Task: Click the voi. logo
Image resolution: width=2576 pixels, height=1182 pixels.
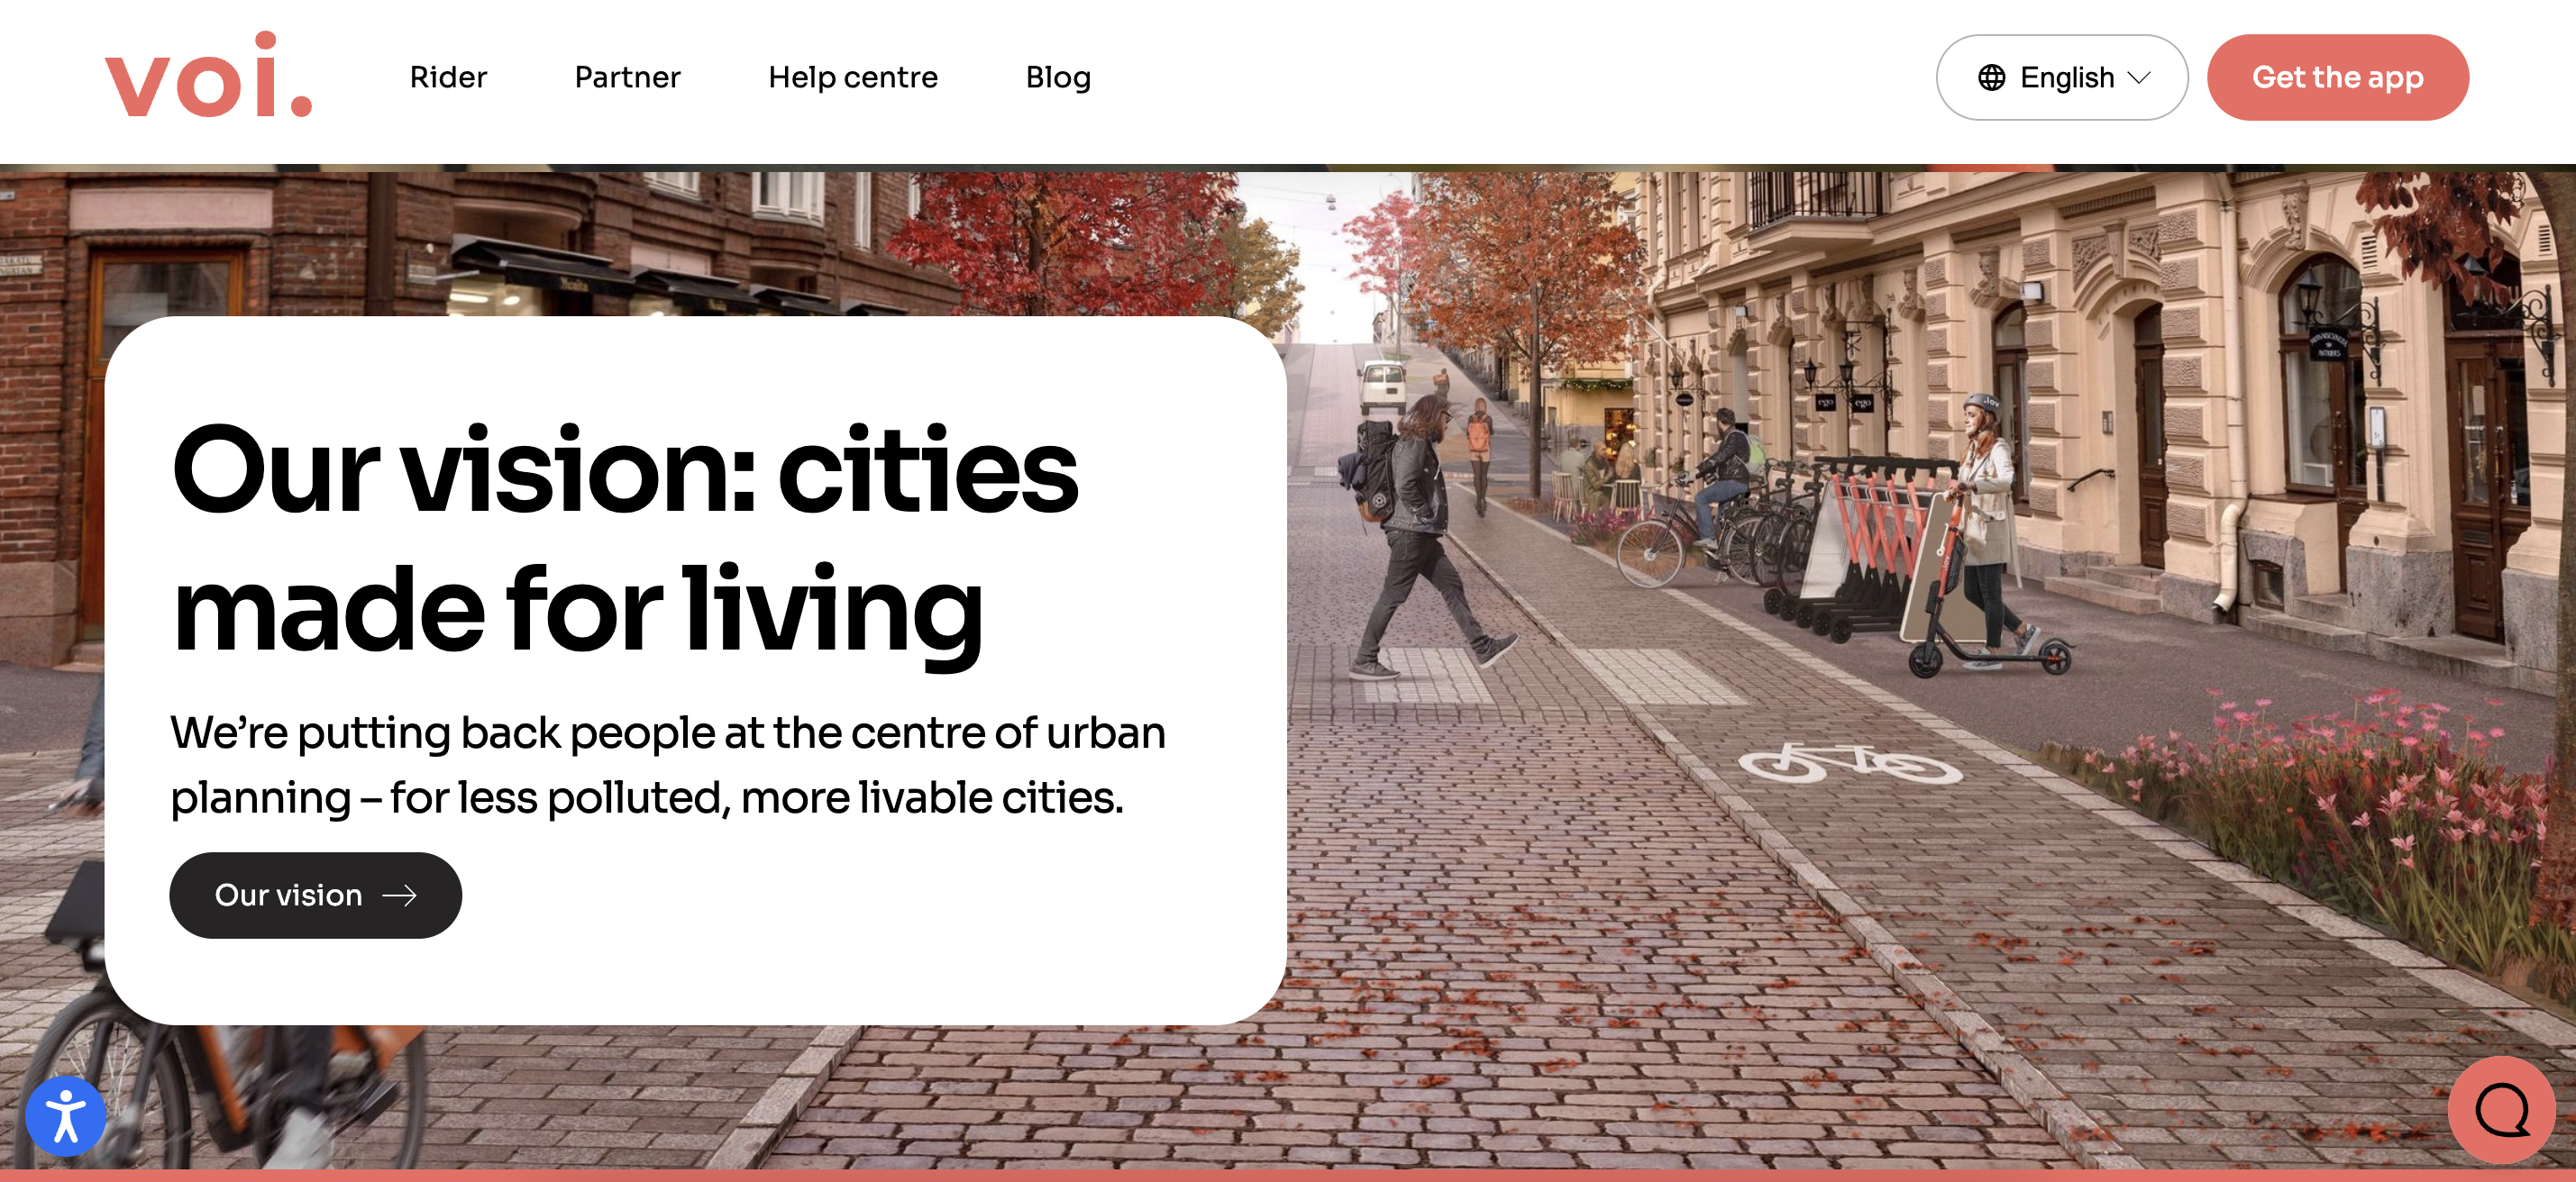Action: click(x=208, y=75)
